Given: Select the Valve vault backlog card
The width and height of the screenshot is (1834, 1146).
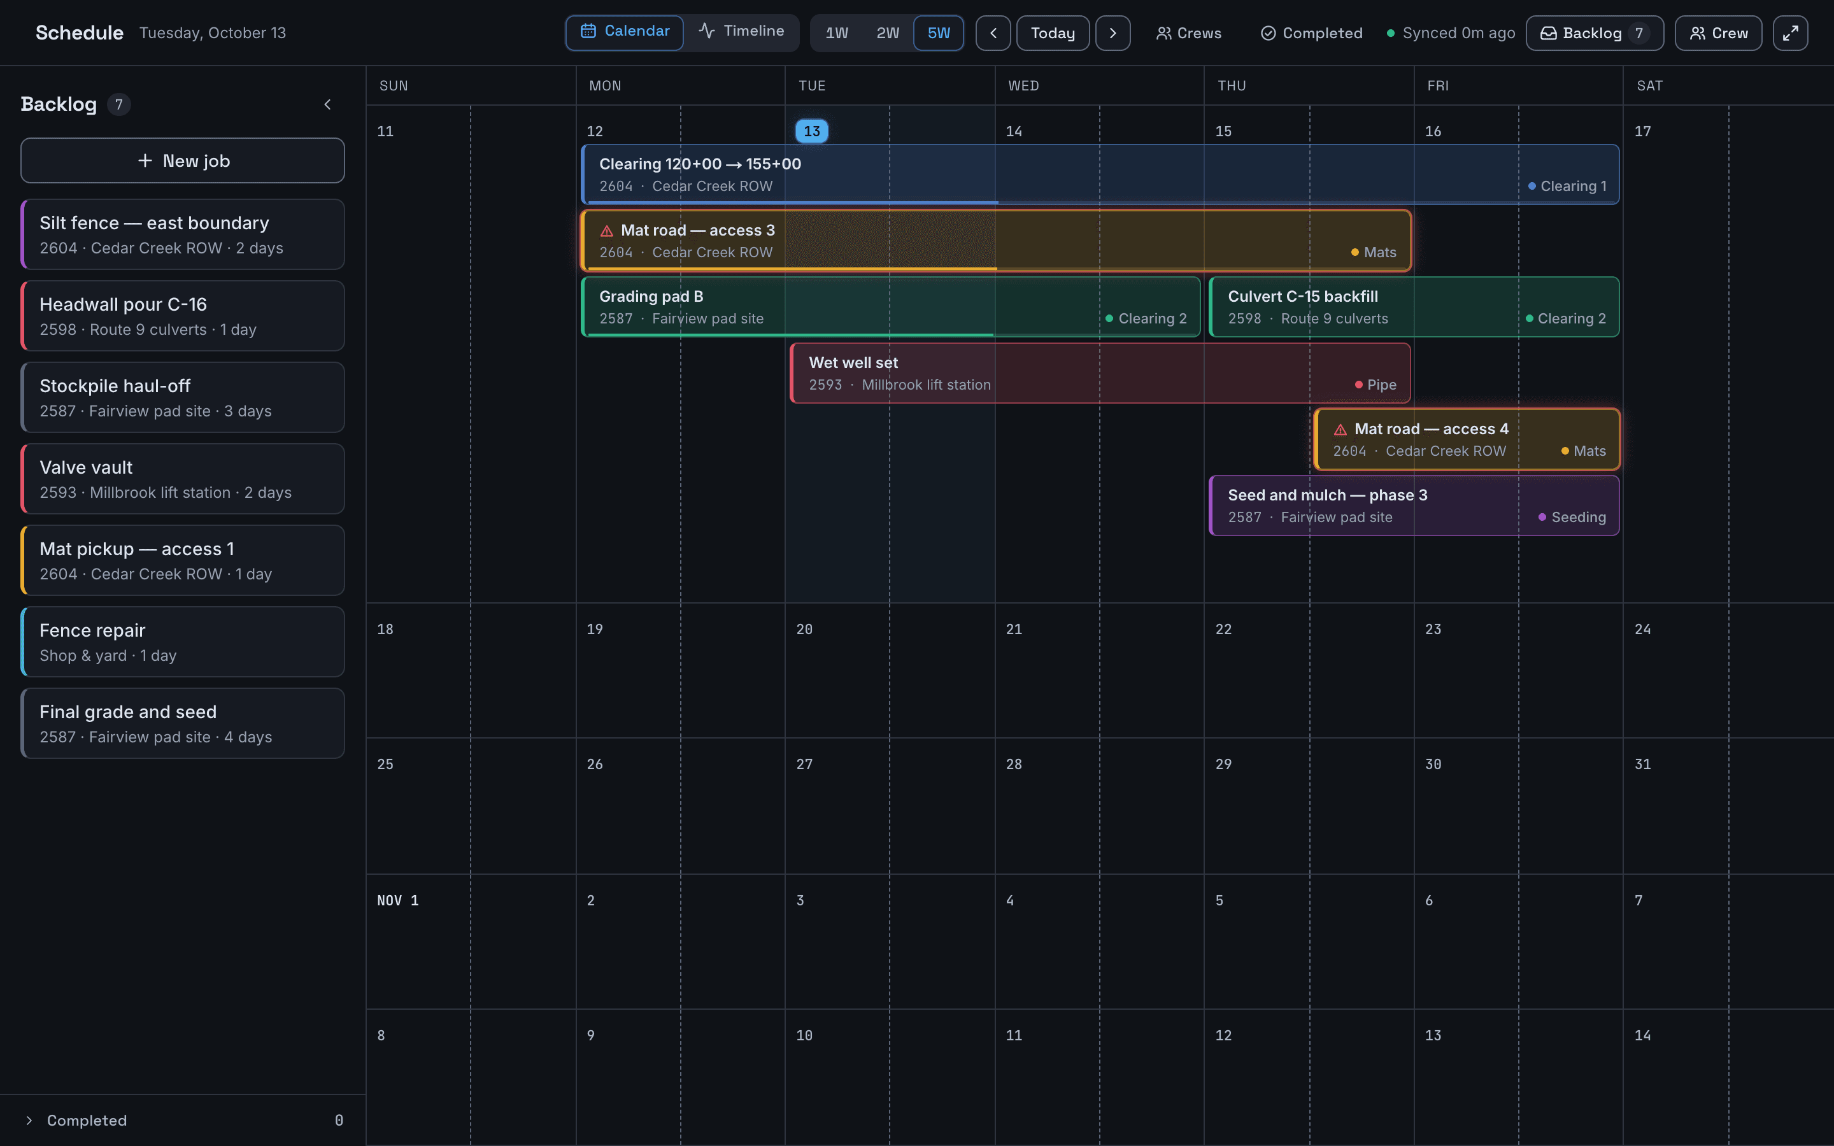Looking at the screenshot, I should [x=183, y=479].
